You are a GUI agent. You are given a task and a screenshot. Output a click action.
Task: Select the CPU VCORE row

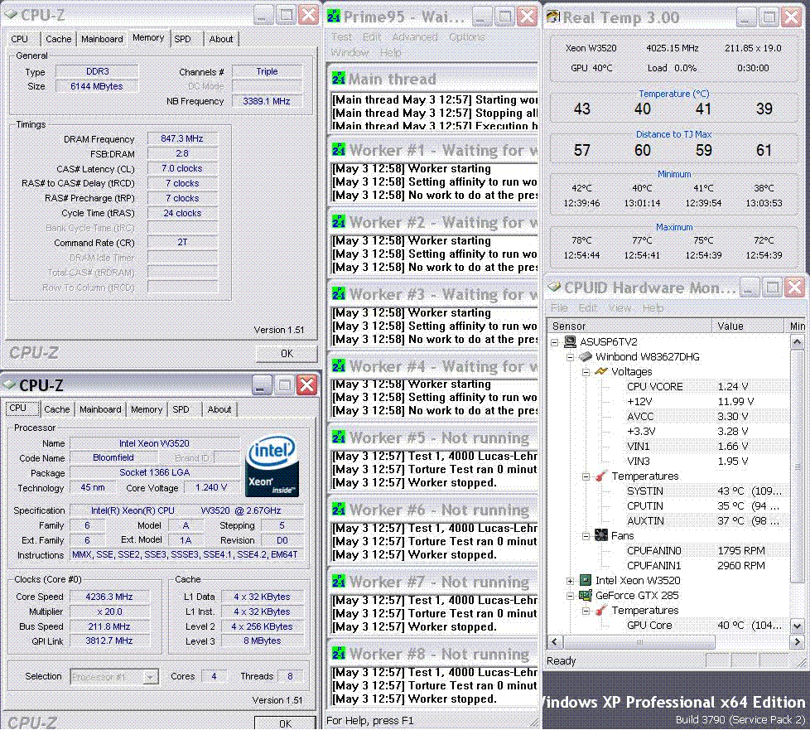click(x=669, y=387)
